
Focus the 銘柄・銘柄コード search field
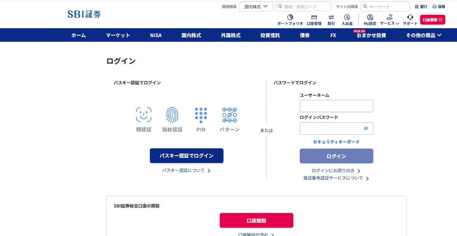(x=303, y=6)
